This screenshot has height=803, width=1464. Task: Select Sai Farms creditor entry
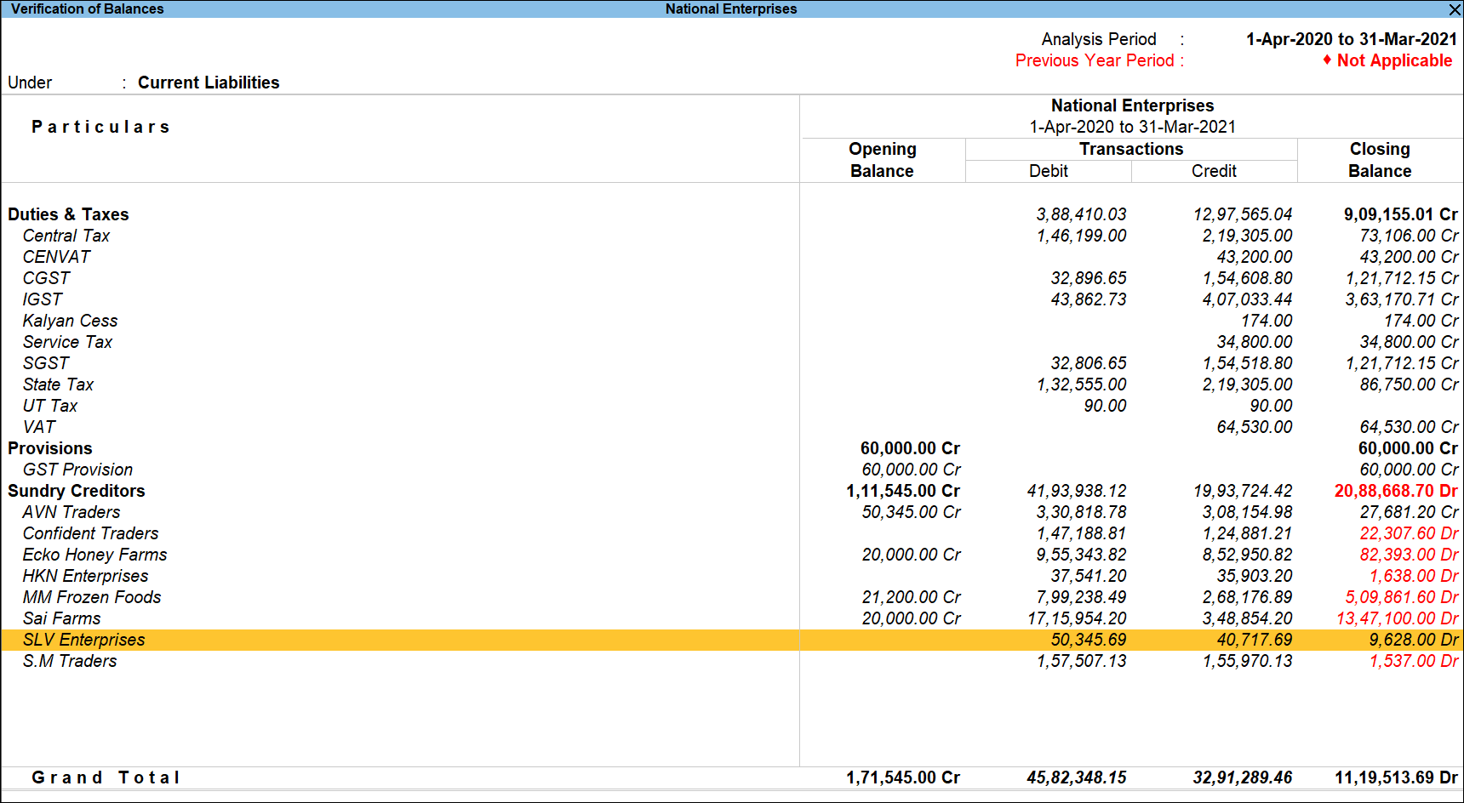pos(61,618)
